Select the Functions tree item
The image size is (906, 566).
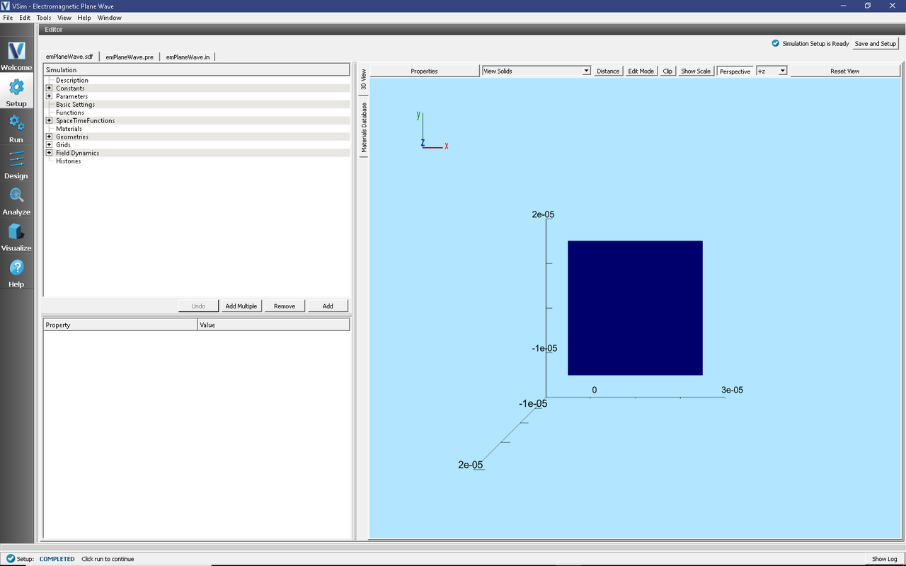pos(70,112)
